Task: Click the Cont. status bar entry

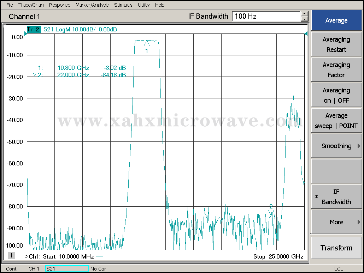Action: [12, 269]
